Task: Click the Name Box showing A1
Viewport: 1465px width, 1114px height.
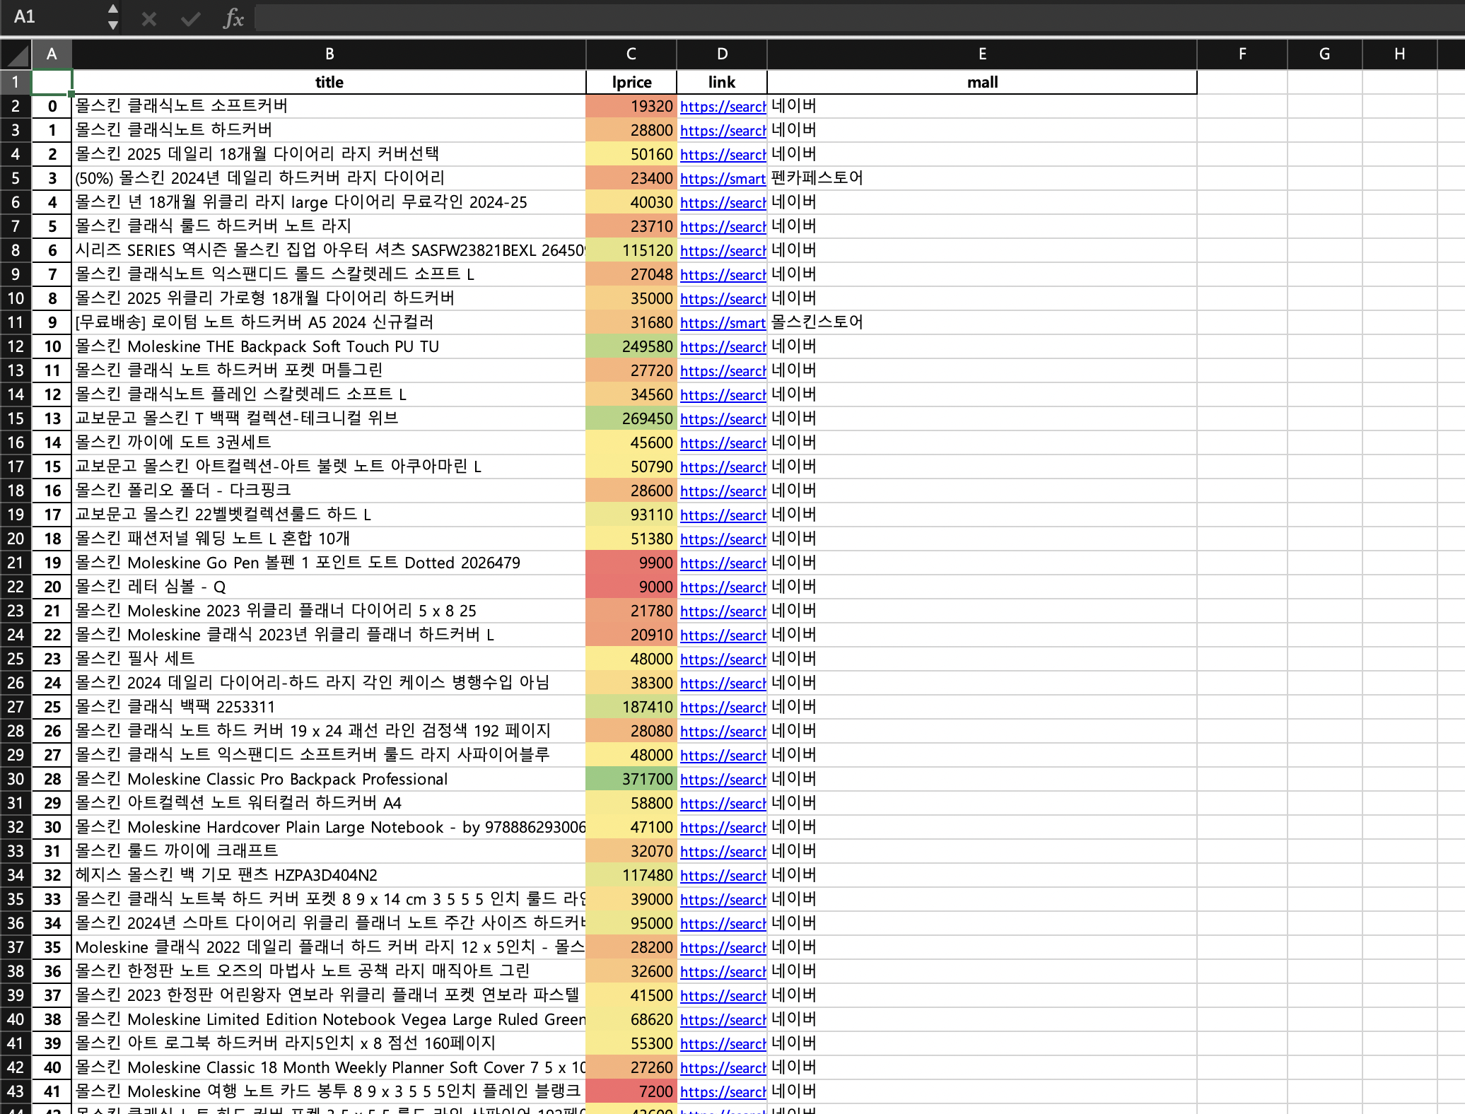Action: [53, 17]
